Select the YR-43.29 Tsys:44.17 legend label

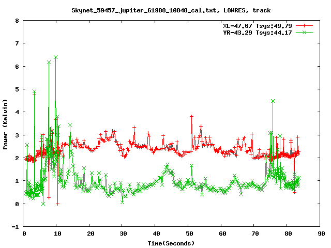pos(258,33)
